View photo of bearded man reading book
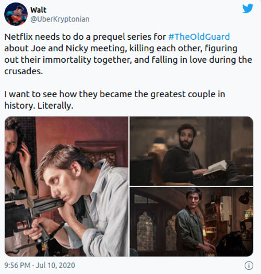The height and width of the screenshot is (274, 261). click(192, 151)
